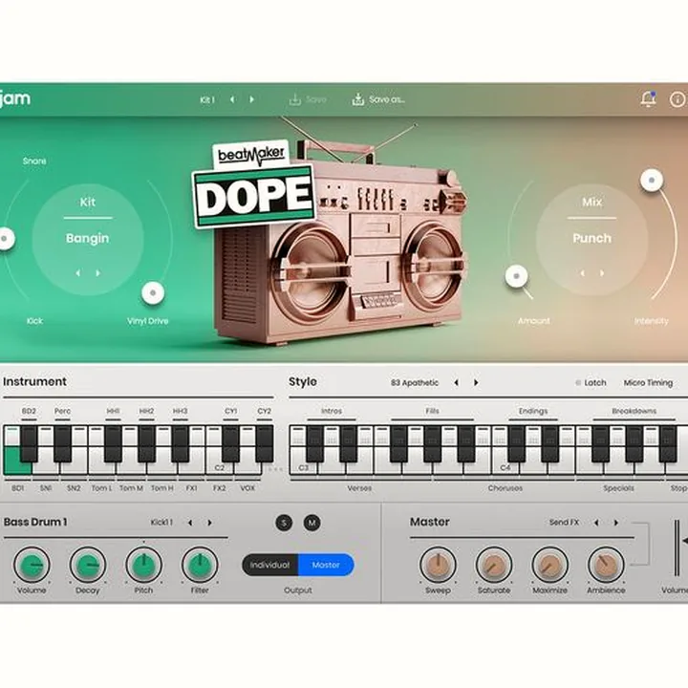Click the Kit name Bangin
688x688 pixels.
(87, 238)
